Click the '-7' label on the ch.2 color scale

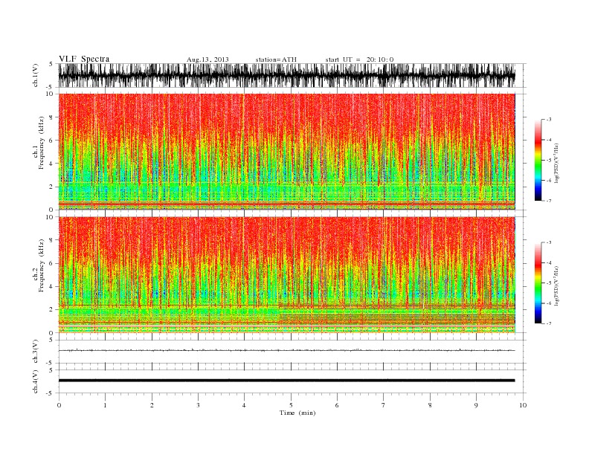[x=549, y=323]
